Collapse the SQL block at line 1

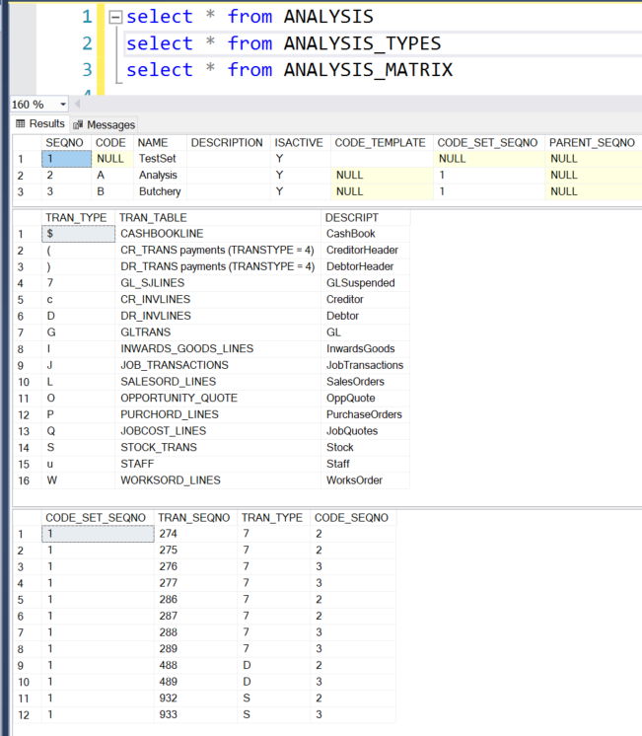click(115, 18)
